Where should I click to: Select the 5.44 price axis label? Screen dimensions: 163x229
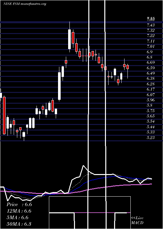(151, 127)
